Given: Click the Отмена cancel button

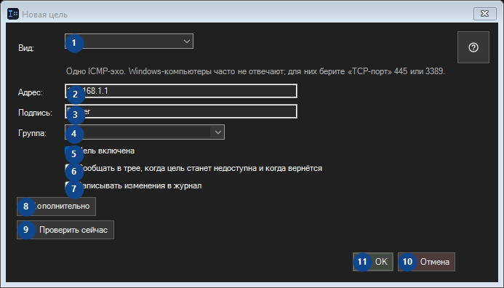Looking at the screenshot, I should (x=426, y=262).
